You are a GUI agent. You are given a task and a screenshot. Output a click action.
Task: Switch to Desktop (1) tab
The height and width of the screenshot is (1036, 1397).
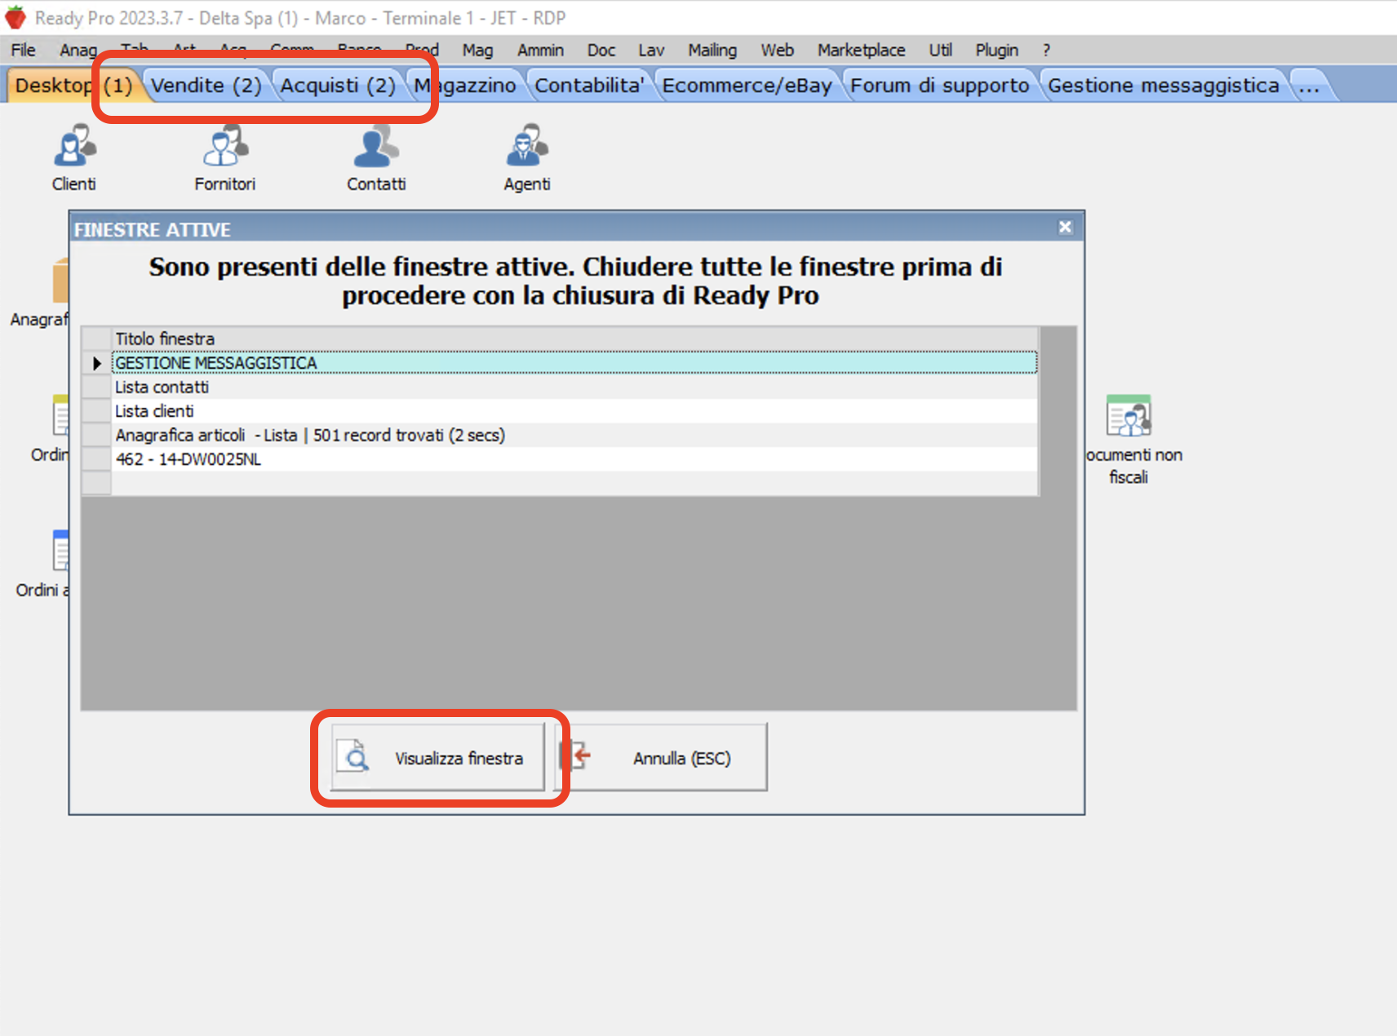point(73,86)
